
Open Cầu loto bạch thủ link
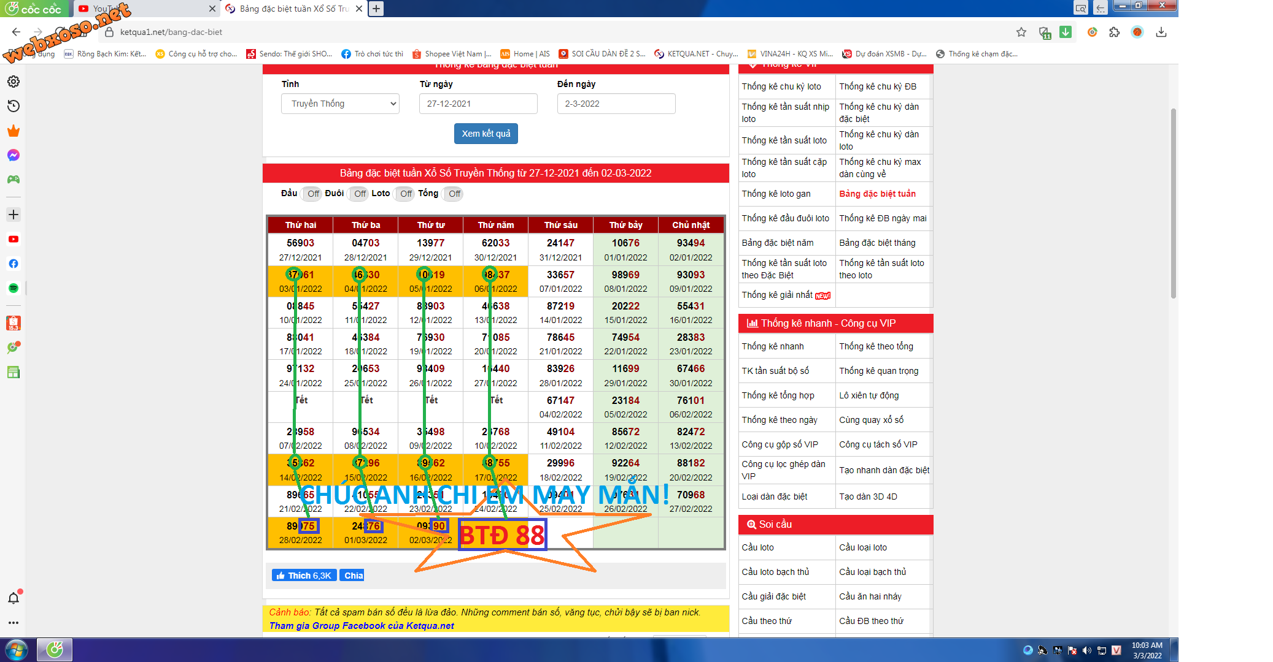[775, 572]
